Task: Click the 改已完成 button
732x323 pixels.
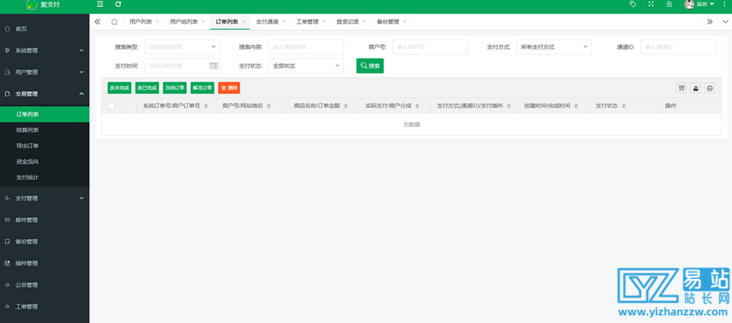Action: point(147,87)
